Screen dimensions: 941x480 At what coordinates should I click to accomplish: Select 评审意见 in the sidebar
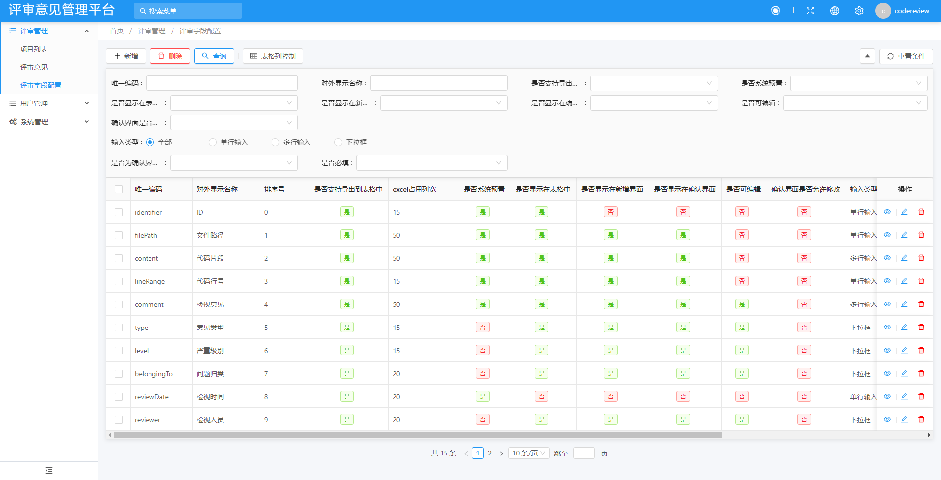pyautogui.click(x=33, y=67)
